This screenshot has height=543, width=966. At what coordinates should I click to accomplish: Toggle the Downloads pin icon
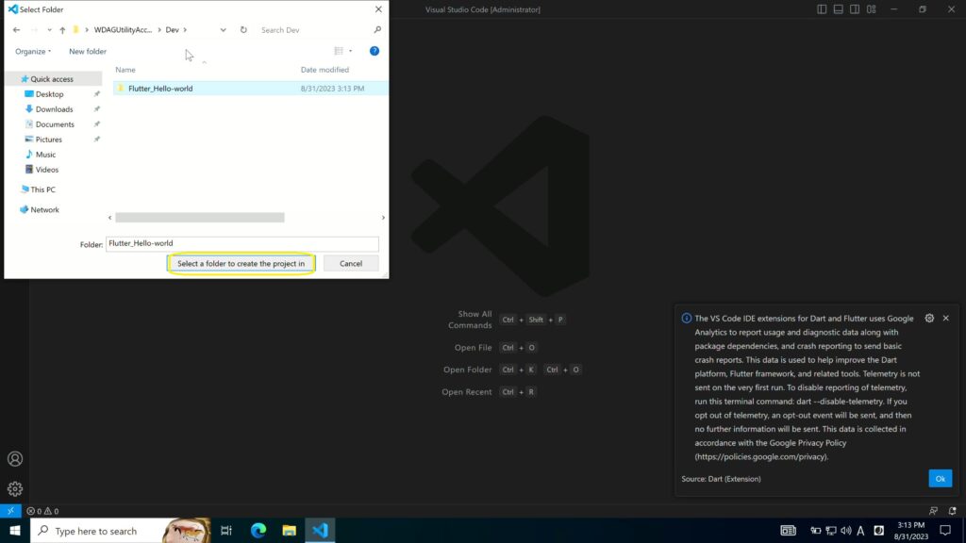97,109
